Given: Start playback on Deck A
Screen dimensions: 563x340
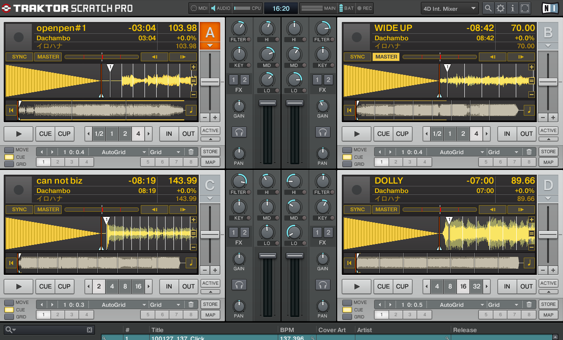Looking at the screenshot, I should (x=19, y=133).
